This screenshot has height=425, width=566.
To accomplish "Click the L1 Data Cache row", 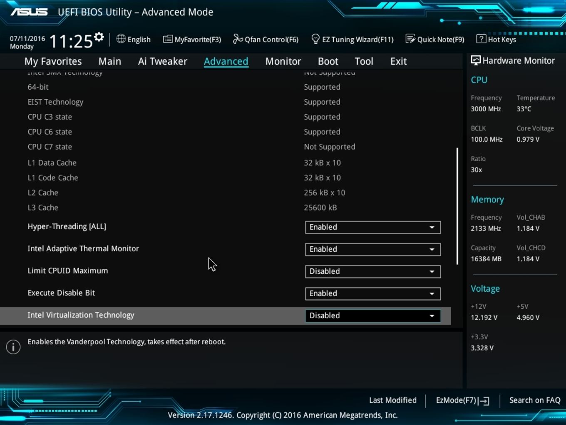I will point(225,163).
